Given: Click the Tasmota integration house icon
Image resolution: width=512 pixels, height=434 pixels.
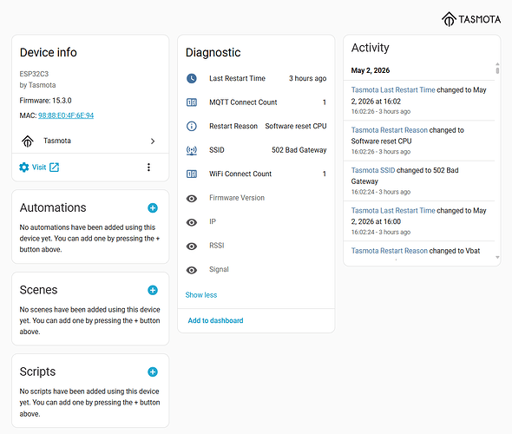Looking at the screenshot, I should pyautogui.click(x=28, y=141).
